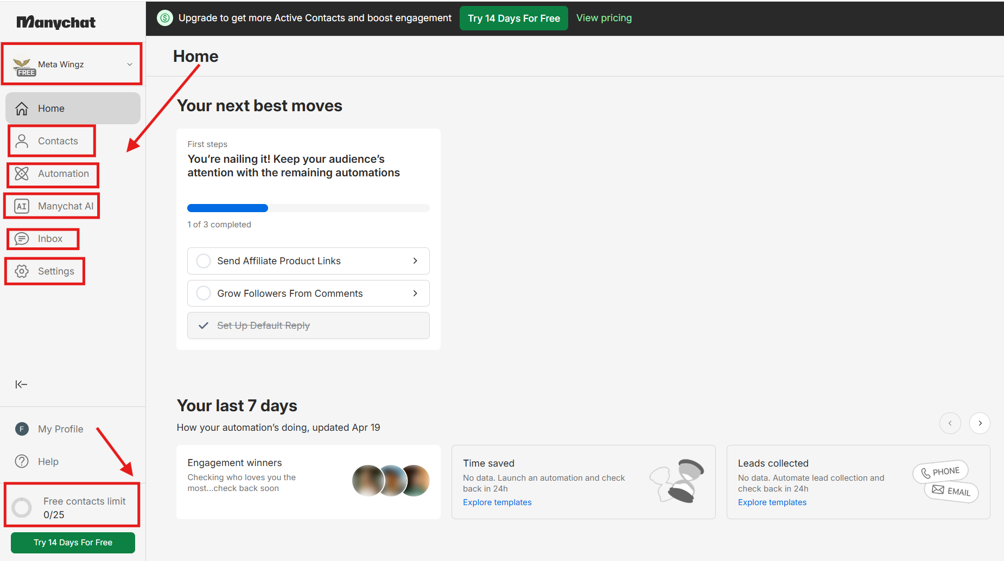Click the PHONE tag icon

click(941, 472)
